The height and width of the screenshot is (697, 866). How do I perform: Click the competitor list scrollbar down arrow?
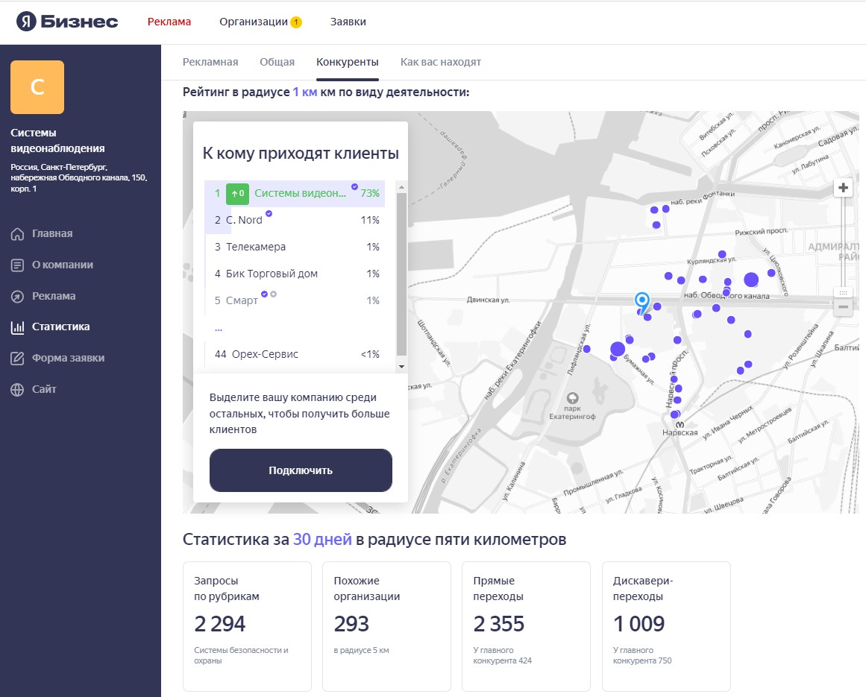pyautogui.click(x=401, y=367)
